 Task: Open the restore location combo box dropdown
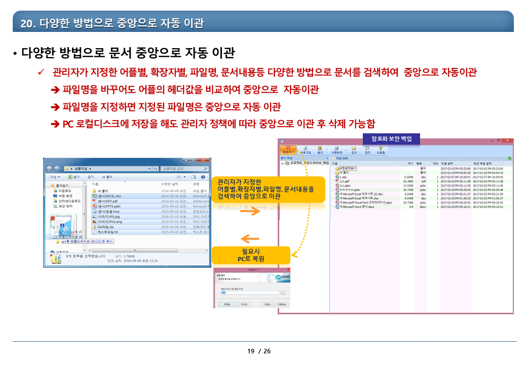pos(279,293)
